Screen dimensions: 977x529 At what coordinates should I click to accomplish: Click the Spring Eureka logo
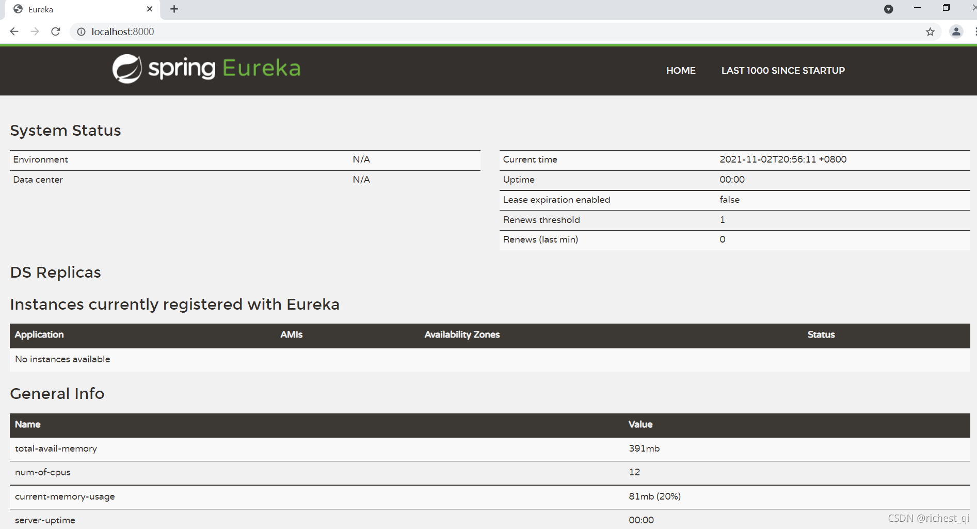(206, 69)
